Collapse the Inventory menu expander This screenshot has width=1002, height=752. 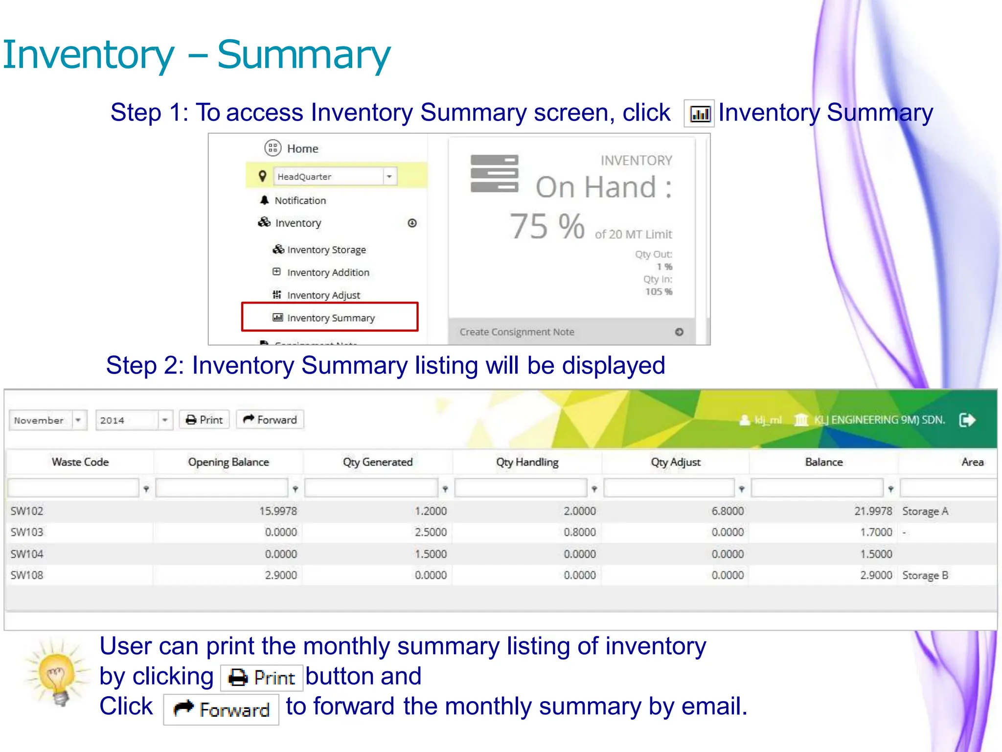click(412, 223)
